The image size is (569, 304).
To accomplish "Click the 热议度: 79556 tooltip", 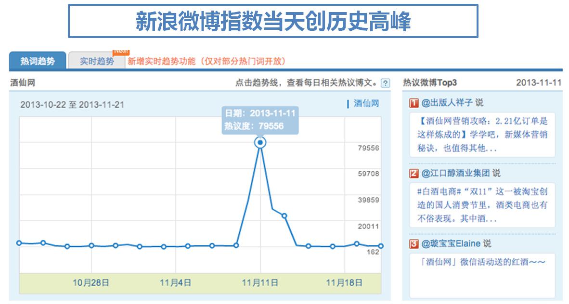I will coord(254,126).
